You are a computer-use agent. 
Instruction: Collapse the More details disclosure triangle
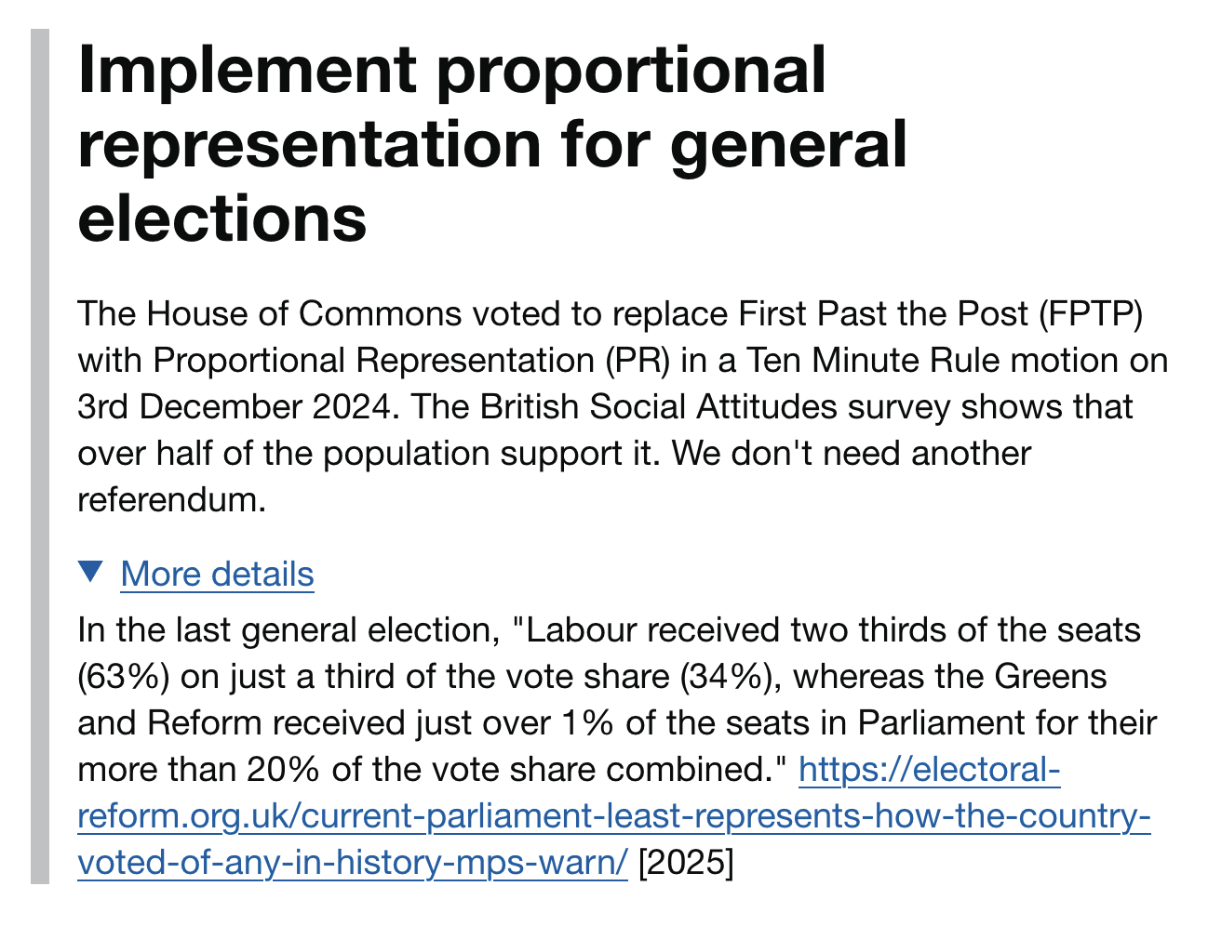pyautogui.click(x=90, y=572)
